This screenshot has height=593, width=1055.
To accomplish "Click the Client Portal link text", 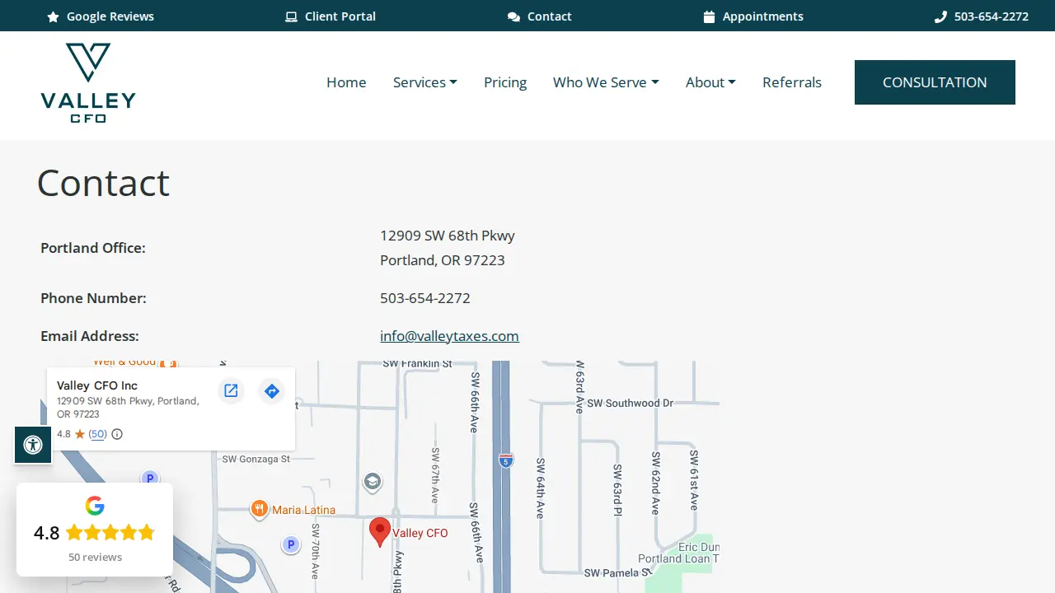I will coord(340,16).
